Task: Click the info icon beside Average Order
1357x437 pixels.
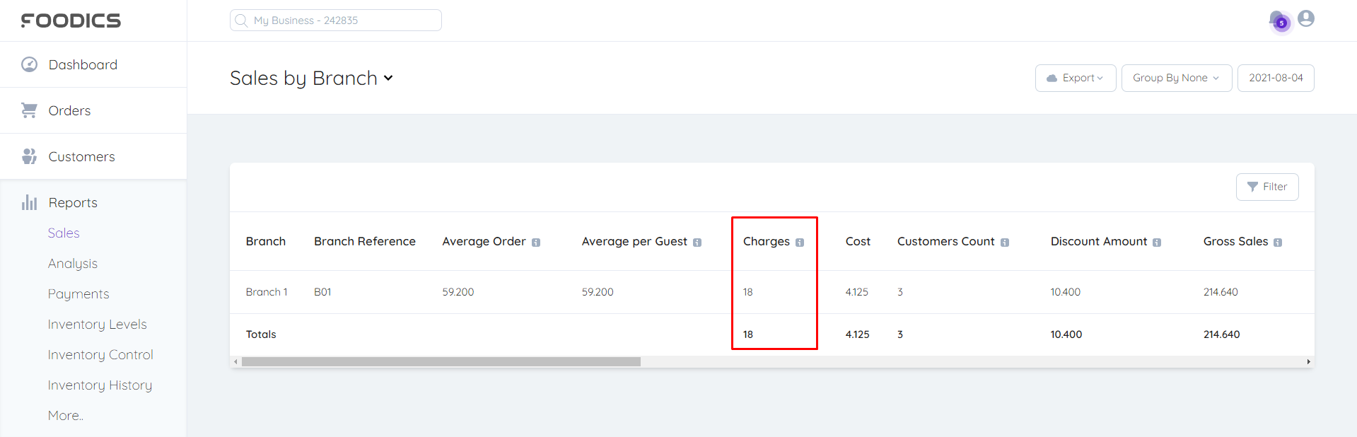Action: (x=536, y=243)
